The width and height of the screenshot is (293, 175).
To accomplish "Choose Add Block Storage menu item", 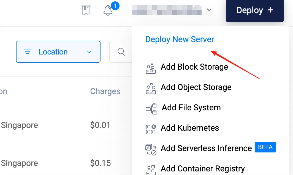I will click(x=194, y=67).
